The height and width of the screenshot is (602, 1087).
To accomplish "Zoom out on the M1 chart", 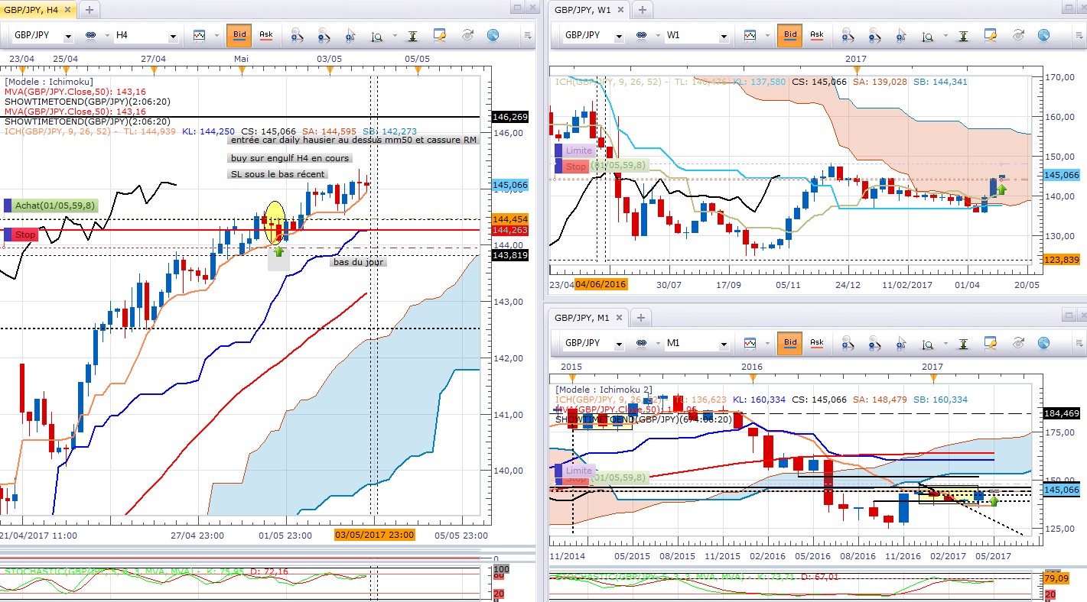I will (x=875, y=344).
